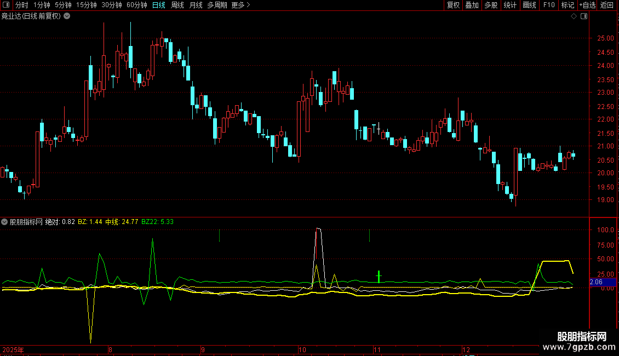Click the BZ: 1.44 indicator value
Screen dimensions: 619x356
point(90,222)
